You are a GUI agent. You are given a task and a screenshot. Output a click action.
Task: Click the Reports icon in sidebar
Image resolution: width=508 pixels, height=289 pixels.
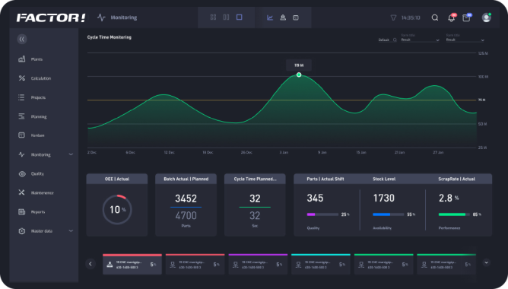tap(21, 211)
